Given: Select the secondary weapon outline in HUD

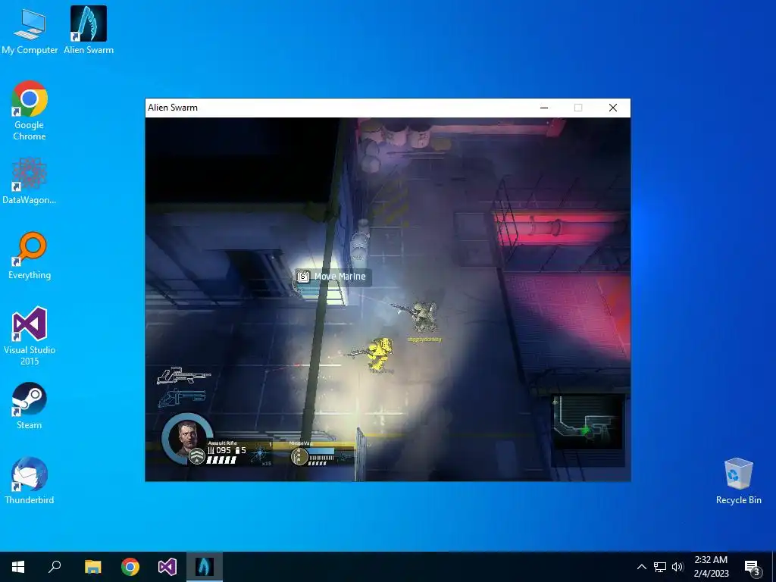Looking at the screenshot, I should 181,398.
